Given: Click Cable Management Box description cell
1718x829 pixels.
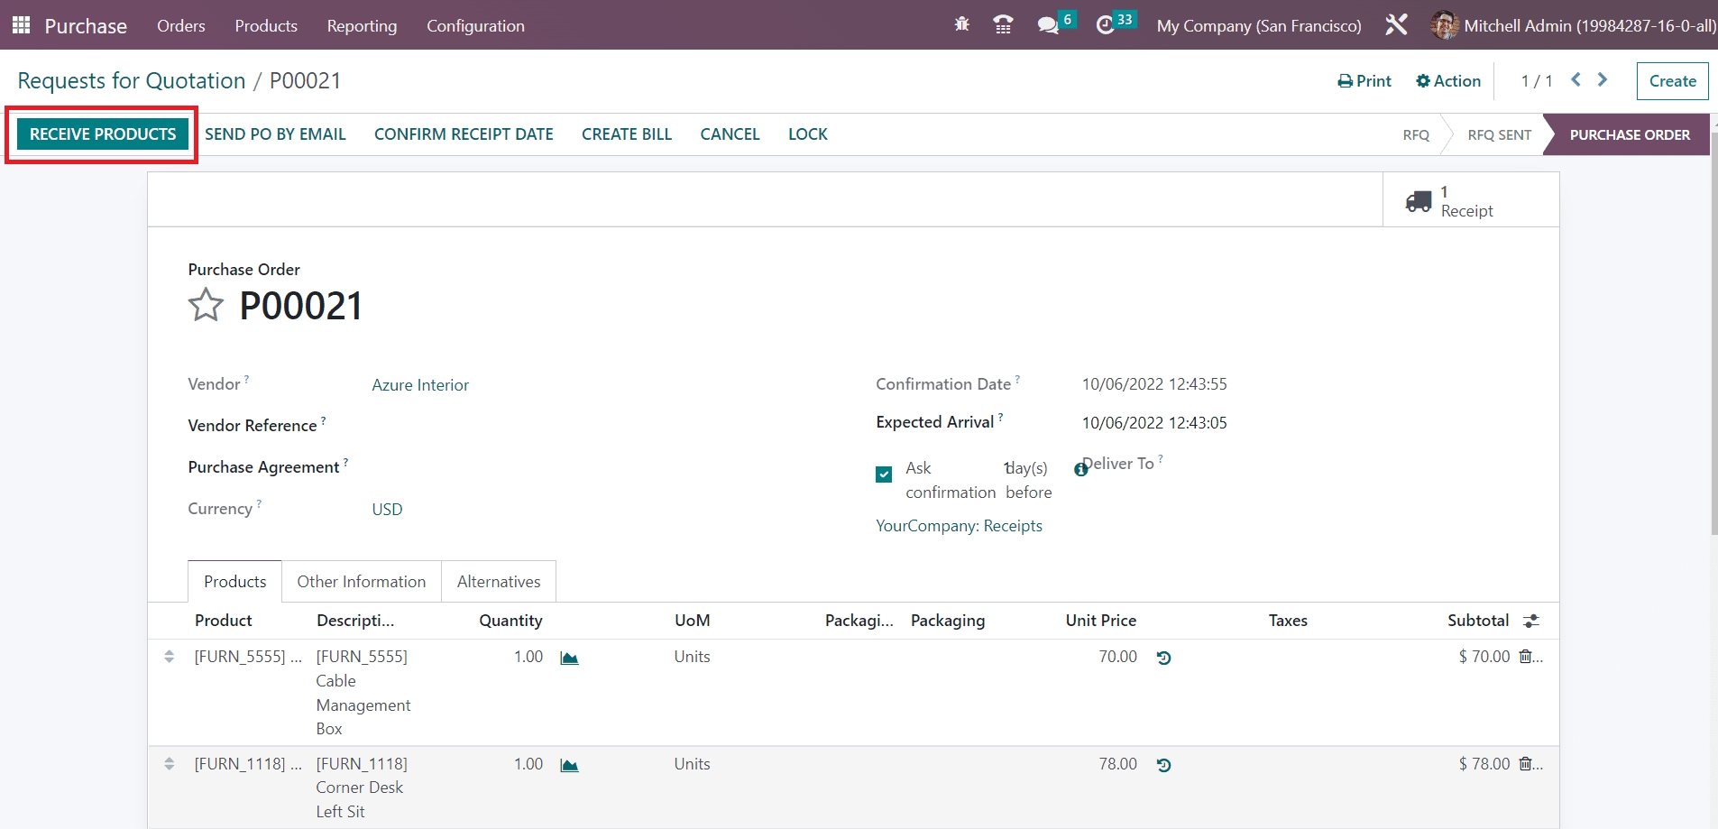Looking at the screenshot, I should point(363,693).
